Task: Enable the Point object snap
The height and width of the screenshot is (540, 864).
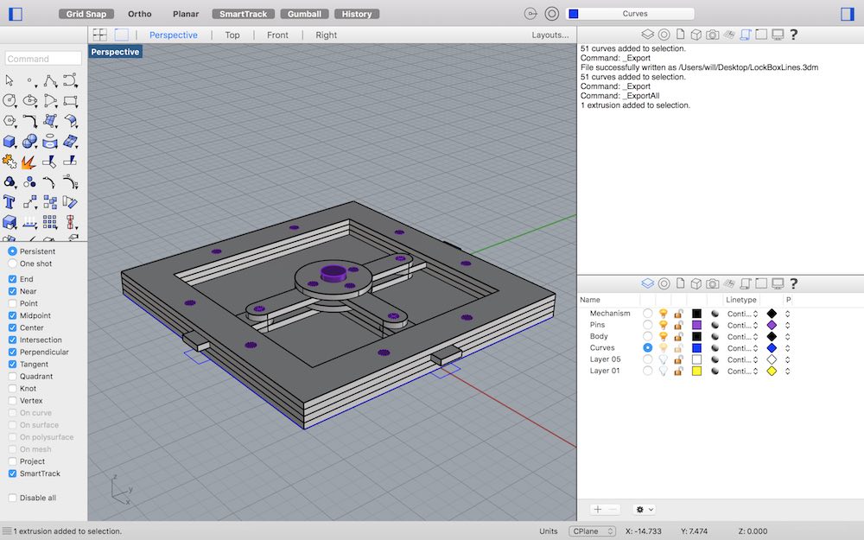Action: click(x=12, y=303)
